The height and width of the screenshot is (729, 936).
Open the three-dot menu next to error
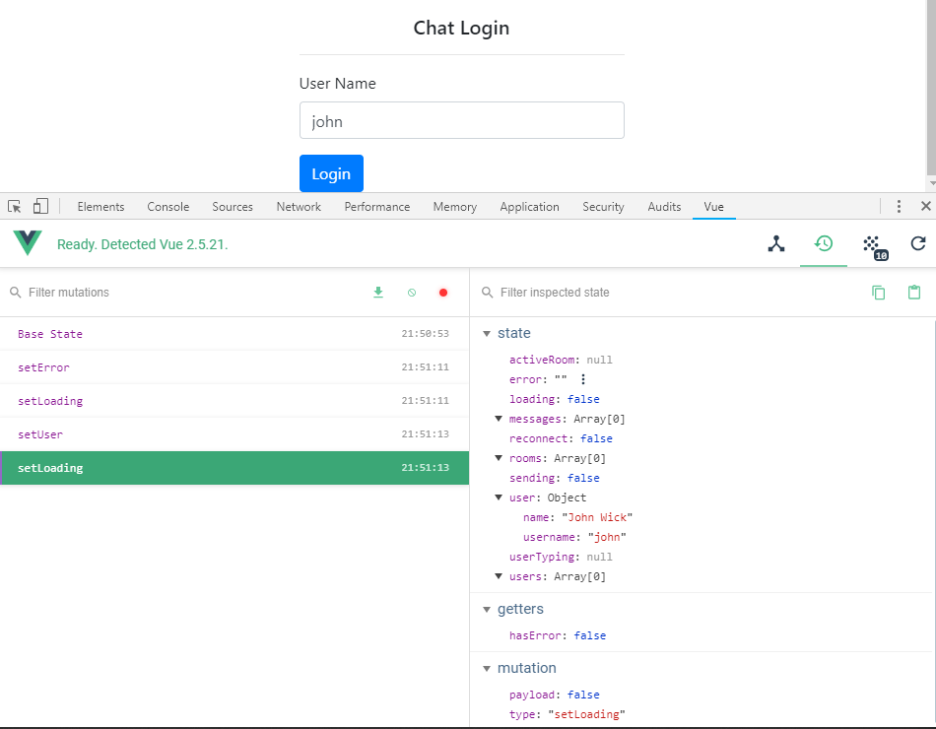coord(583,379)
